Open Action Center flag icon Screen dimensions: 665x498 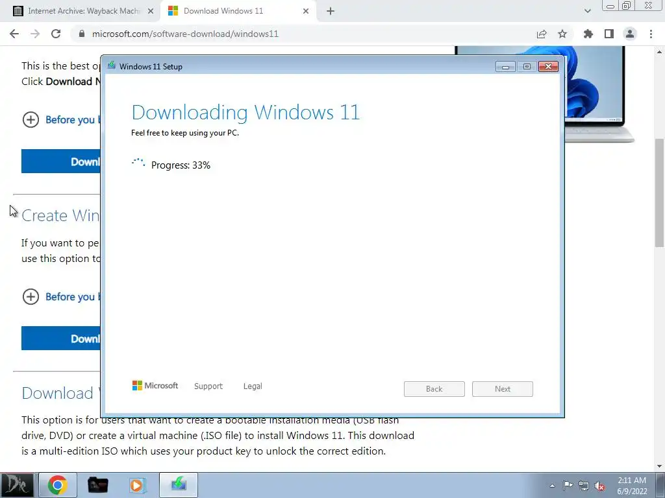click(x=568, y=486)
